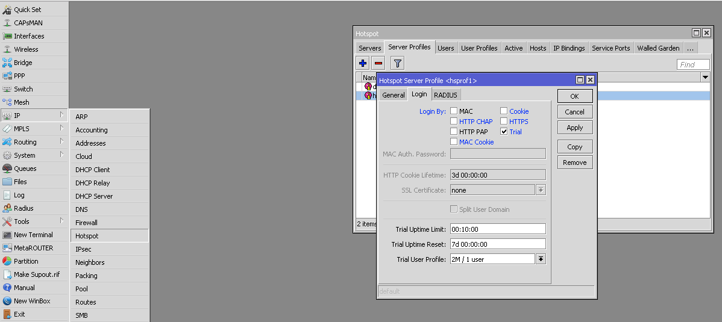722x322 pixels.
Task: Click the Copy button
Action: tap(574, 147)
